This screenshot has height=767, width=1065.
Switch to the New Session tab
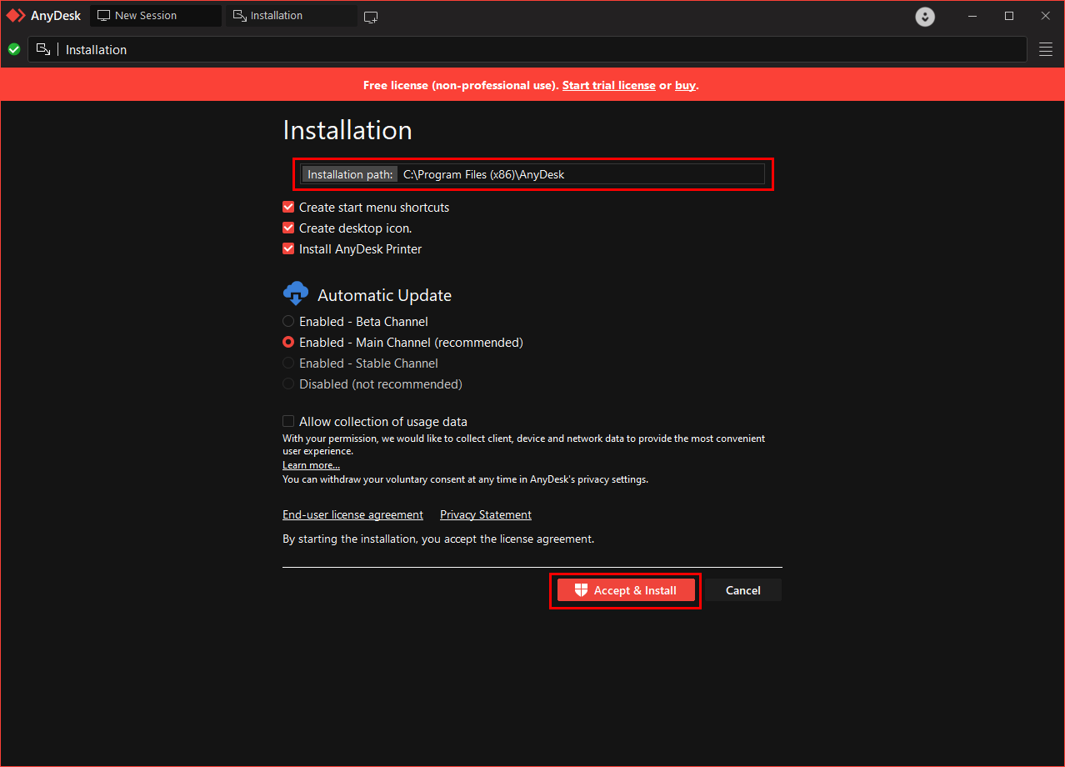coord(155,16)
